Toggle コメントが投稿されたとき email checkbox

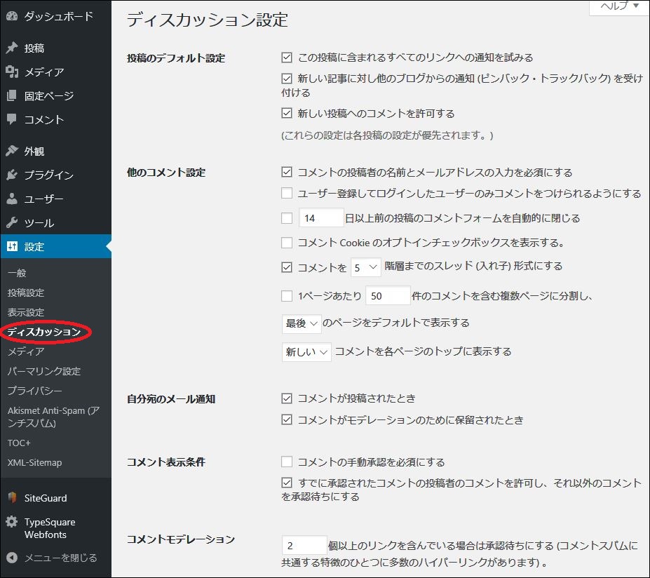click(x=287, y=398)
